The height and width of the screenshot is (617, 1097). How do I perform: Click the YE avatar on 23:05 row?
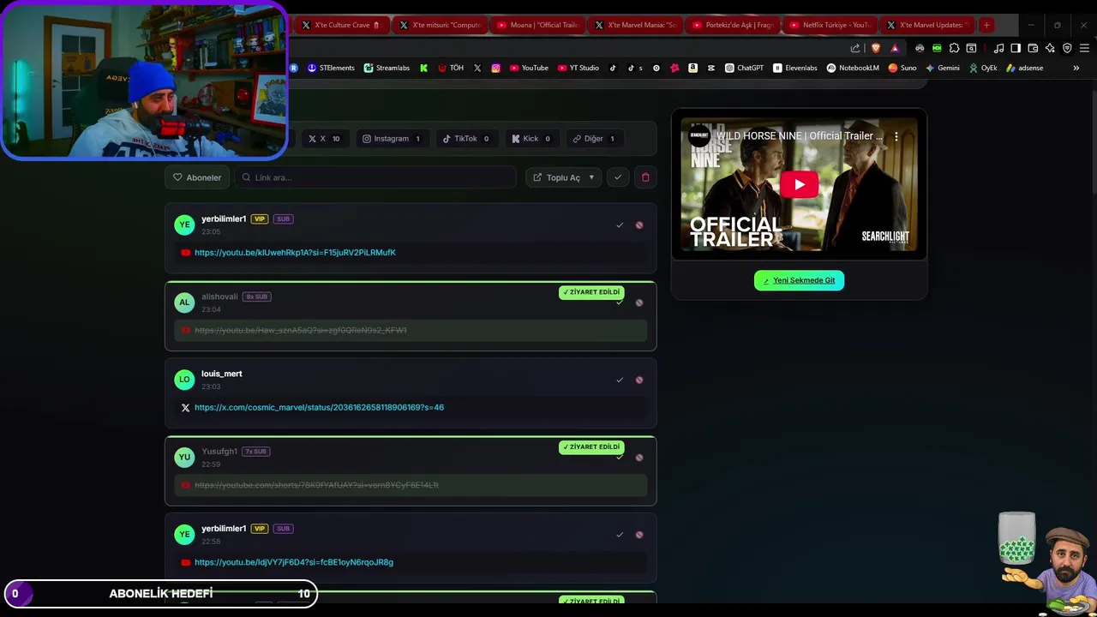[x=184, y=225]
